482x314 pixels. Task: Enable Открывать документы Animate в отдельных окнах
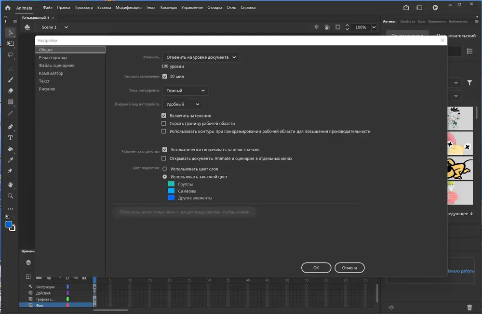[x=164, y=158]
